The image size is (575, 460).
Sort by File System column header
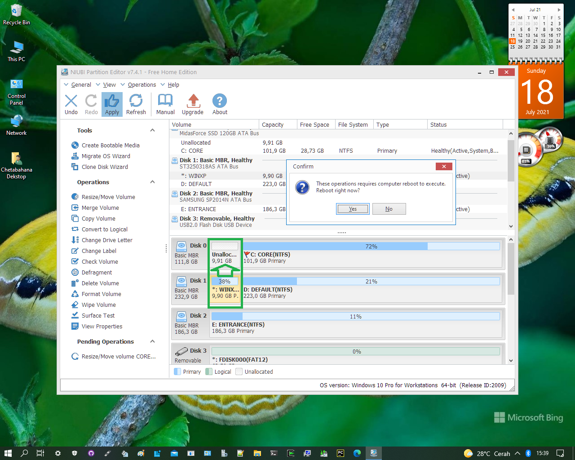(354, 124)
